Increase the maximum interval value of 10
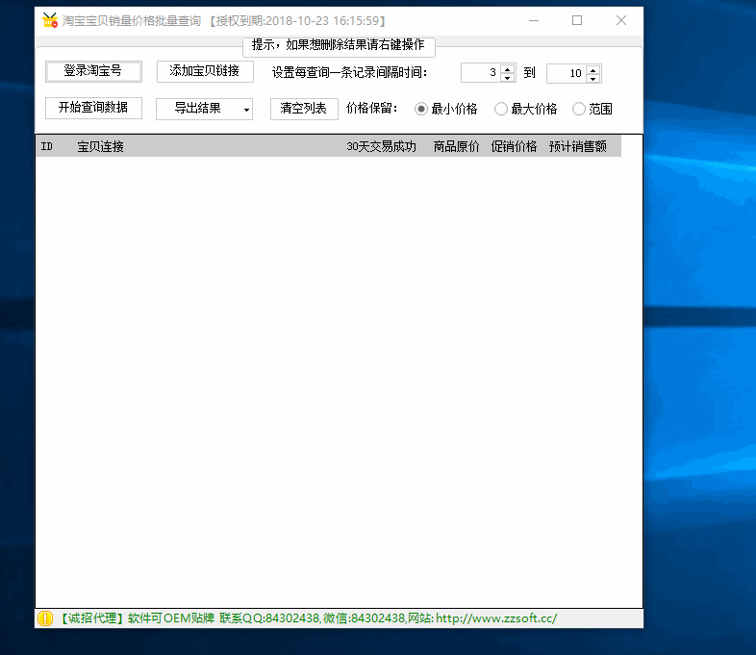This screenshot has height=655, width=756. point(593,69)
